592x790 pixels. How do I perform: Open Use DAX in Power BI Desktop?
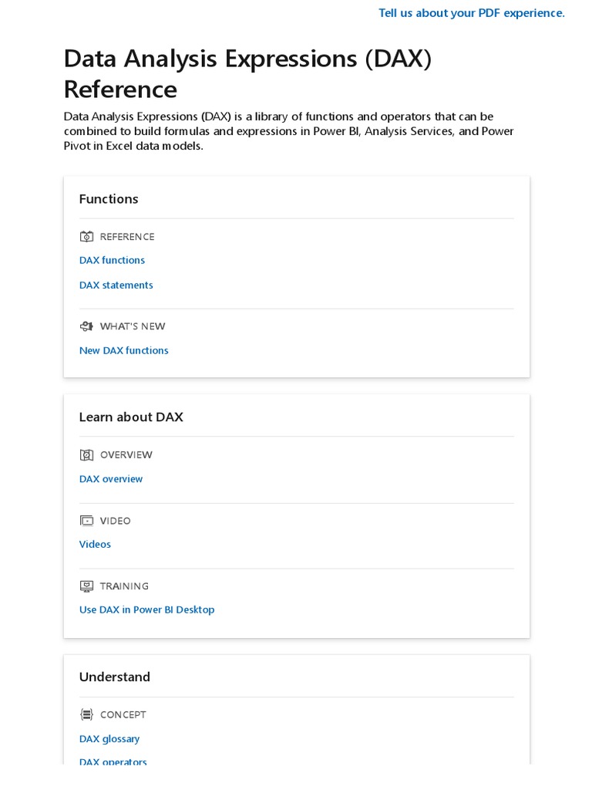[x=146, y=609]
